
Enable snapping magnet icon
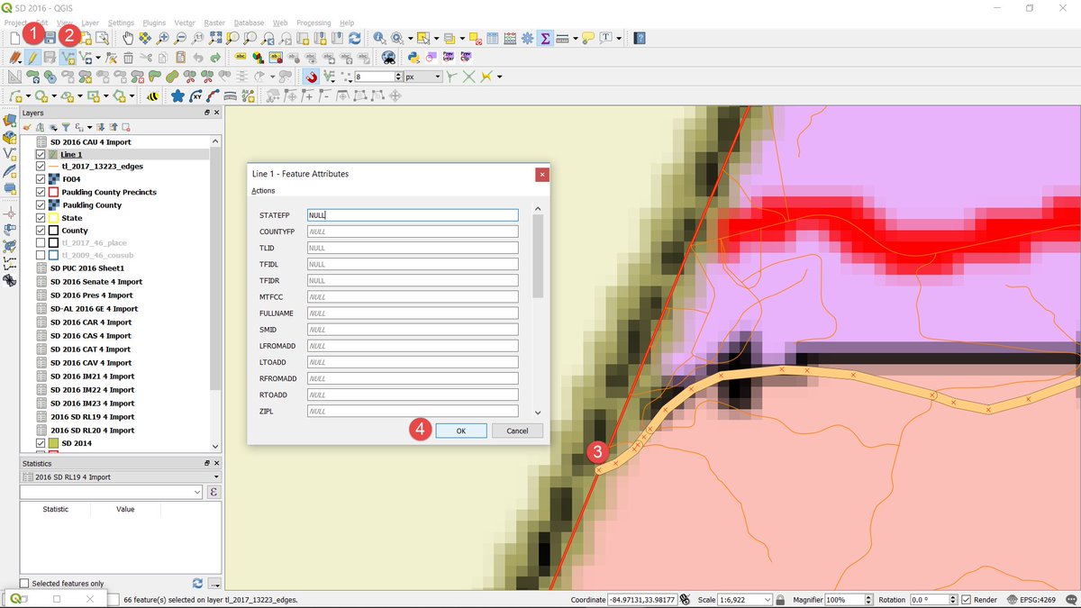(311, 77)
